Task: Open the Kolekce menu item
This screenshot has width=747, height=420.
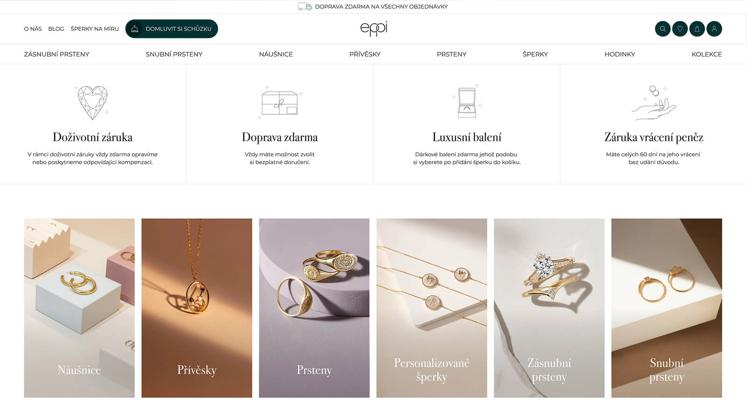Action: [x=706, y=54]
